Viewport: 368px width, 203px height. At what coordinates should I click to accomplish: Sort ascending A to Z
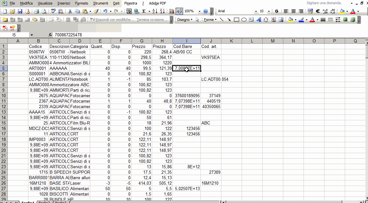click(x=155, y=11)
